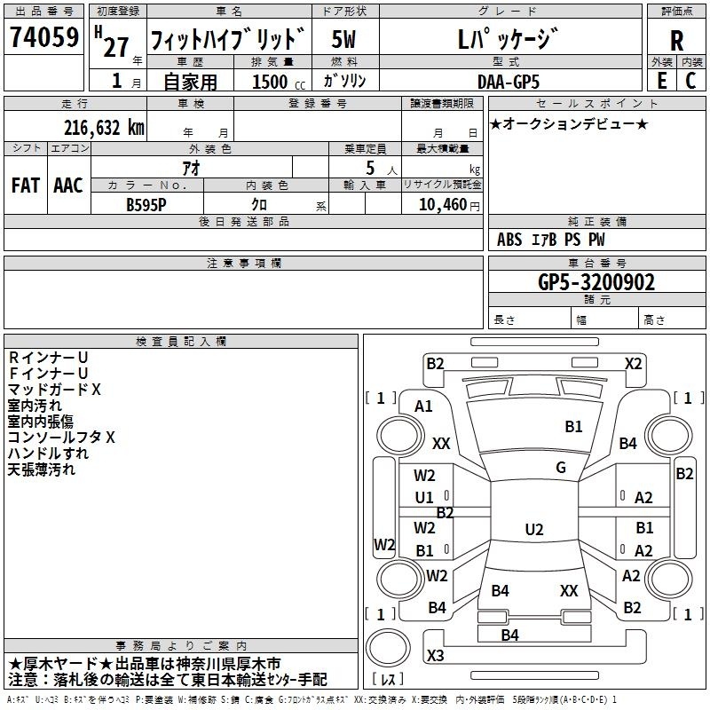This screenshot has width=710, height=710.
Task: Select the X2 mark at front corner
Action: [633, 364]
